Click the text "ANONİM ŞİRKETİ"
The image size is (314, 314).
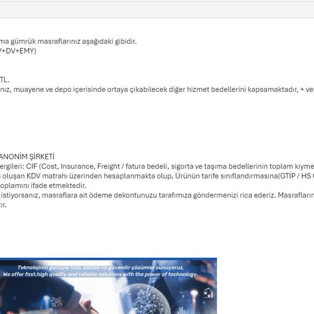pos(27,157)
